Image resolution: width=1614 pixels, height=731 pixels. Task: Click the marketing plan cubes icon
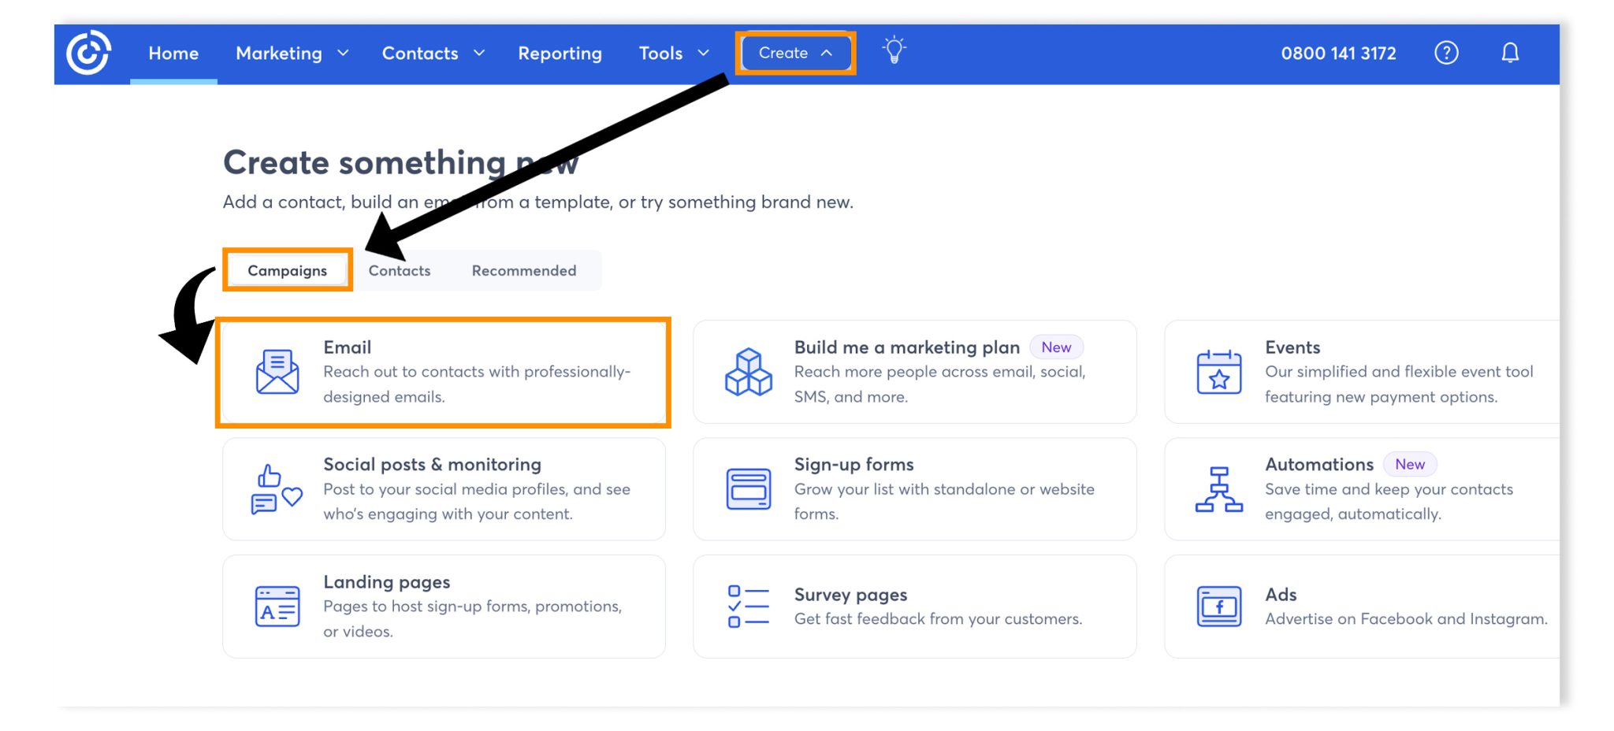(747, 371)
